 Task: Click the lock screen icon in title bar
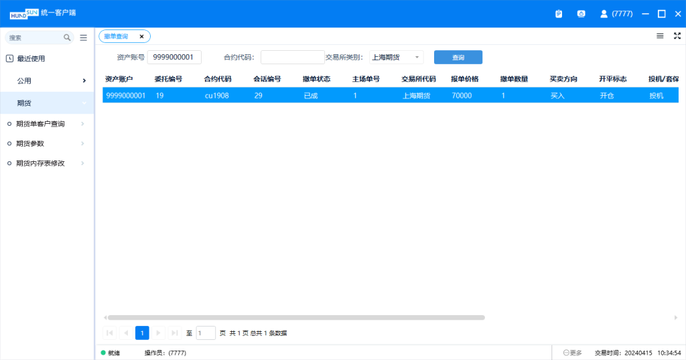pos(581,13)
